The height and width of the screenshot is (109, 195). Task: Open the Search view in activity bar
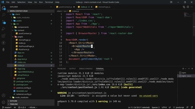click(x=3, y=15)
